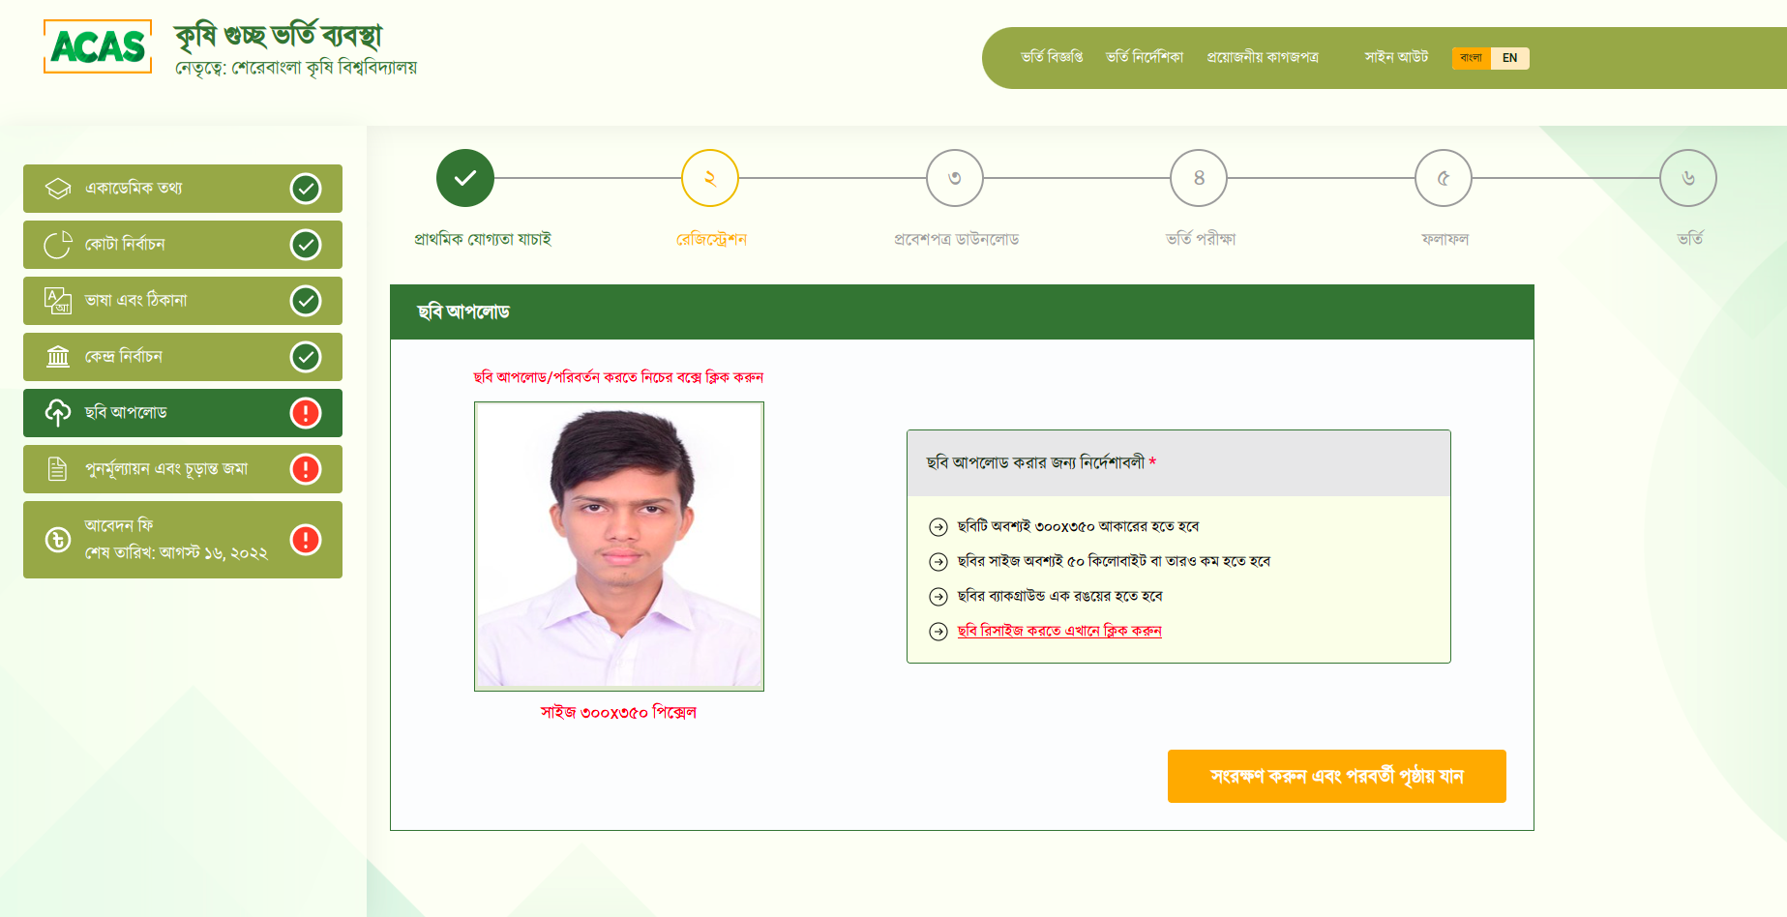Image resolution: width=1787 pixels, height=917 pixels.
Task: Click কৃষি গুচ্ছ ভর্তি ব্যবস্থা site title
Action: tap(279, 37)
